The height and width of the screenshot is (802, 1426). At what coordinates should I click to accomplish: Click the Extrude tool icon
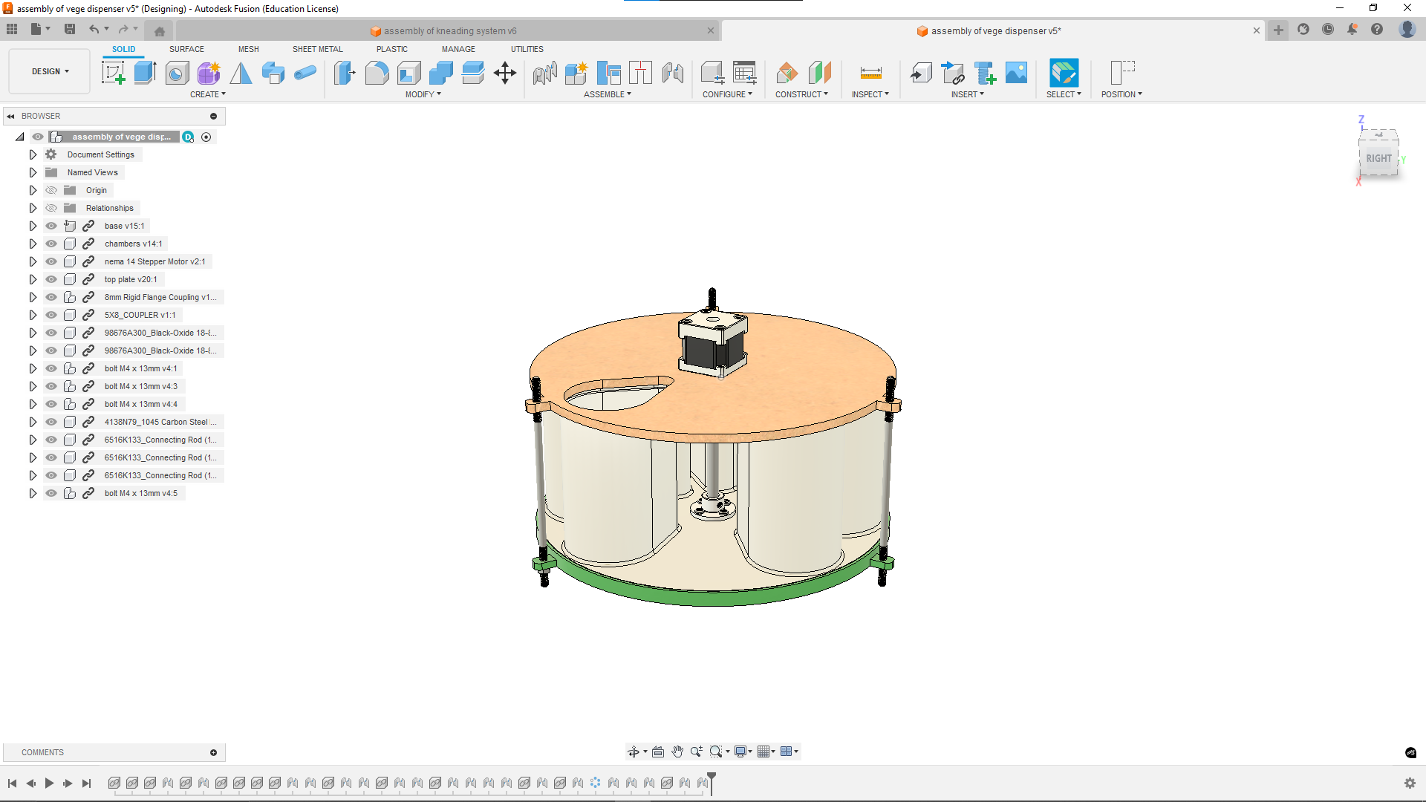[145, 73]
